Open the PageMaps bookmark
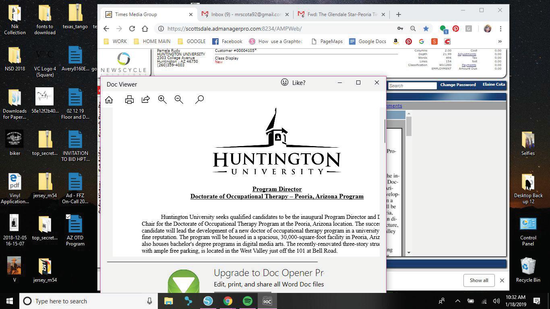This screenshot has width=550, height=309. click(x=327, y=41)
